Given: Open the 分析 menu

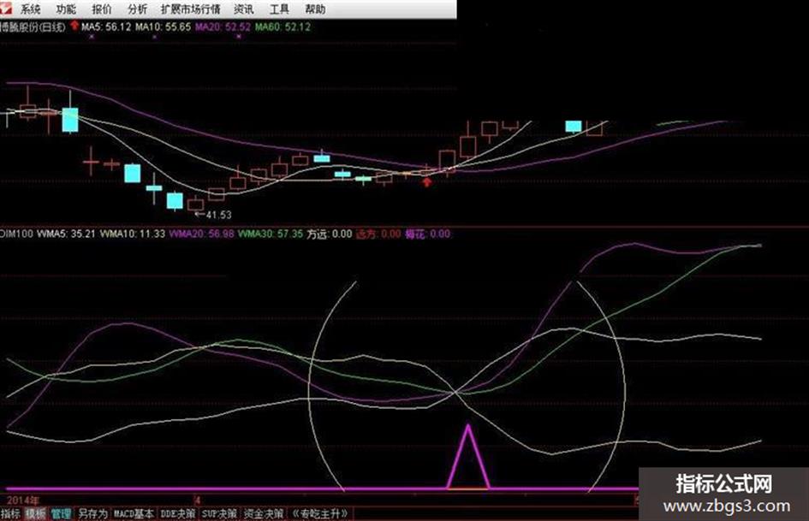Looking at the screenshot, I should click(x=137, y=9).
